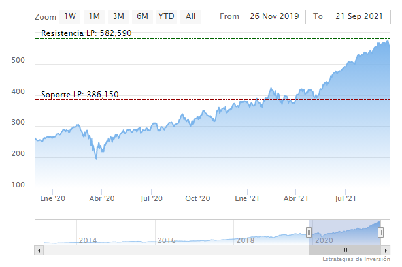Grab the left navigator range handle
Viewport: 402px width, 267px height.
click(x=309, y=232)
